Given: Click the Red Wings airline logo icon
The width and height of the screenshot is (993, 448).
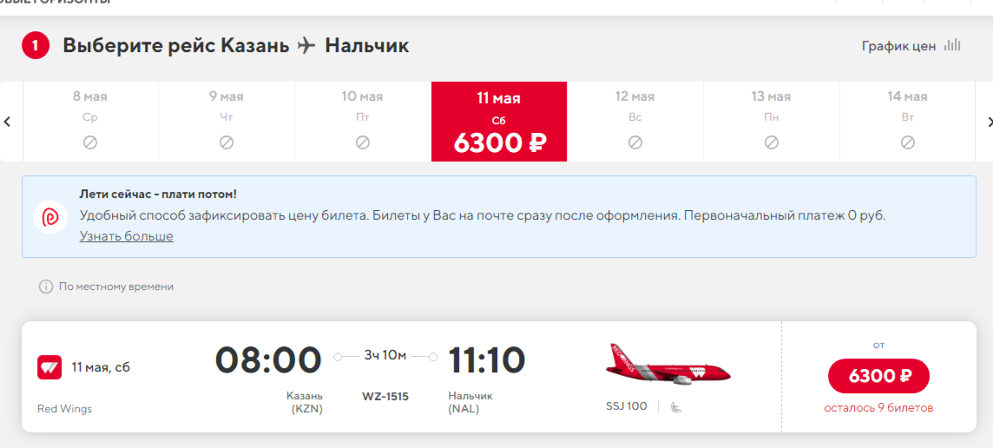Looking at the screenshot, I should click(x=49, y=367).
